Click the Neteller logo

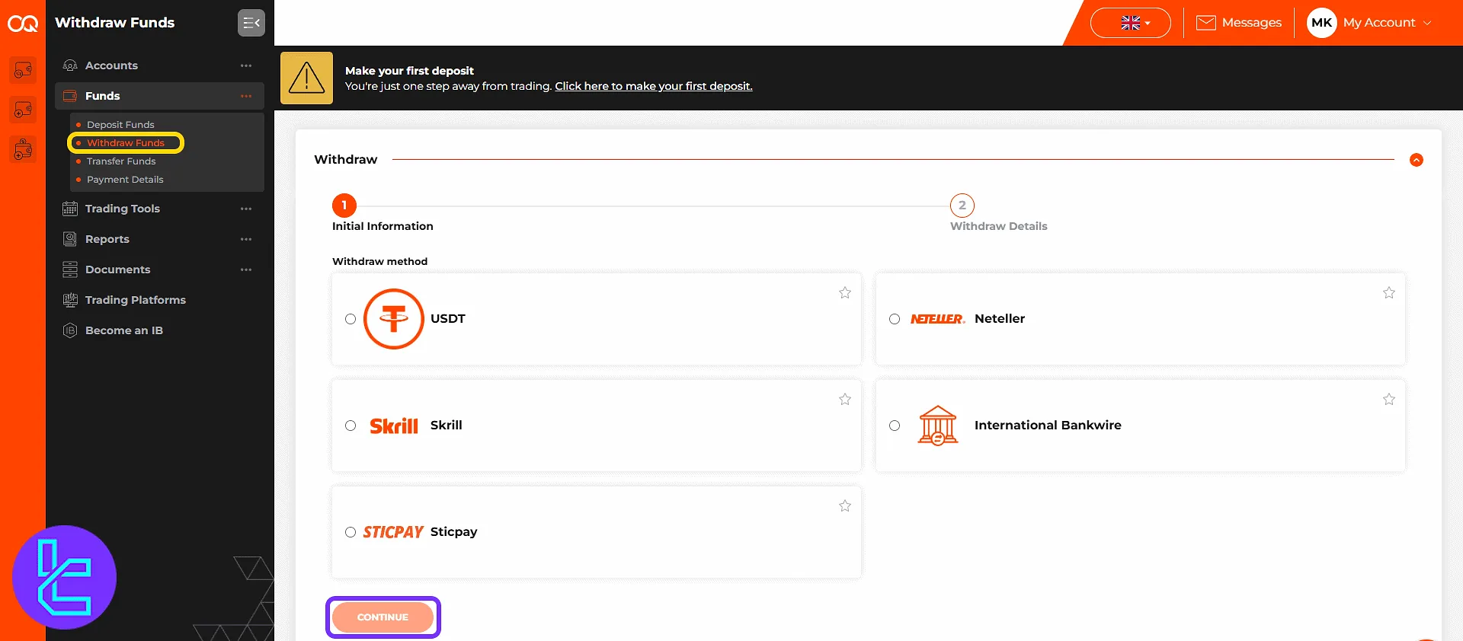click(x=938, y=319)
